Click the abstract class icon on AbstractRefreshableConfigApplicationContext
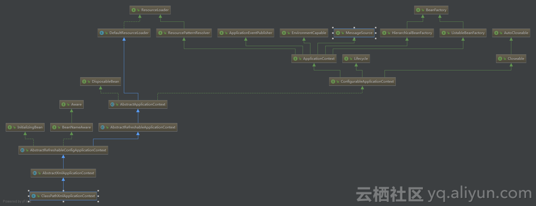 click(22, 150)
